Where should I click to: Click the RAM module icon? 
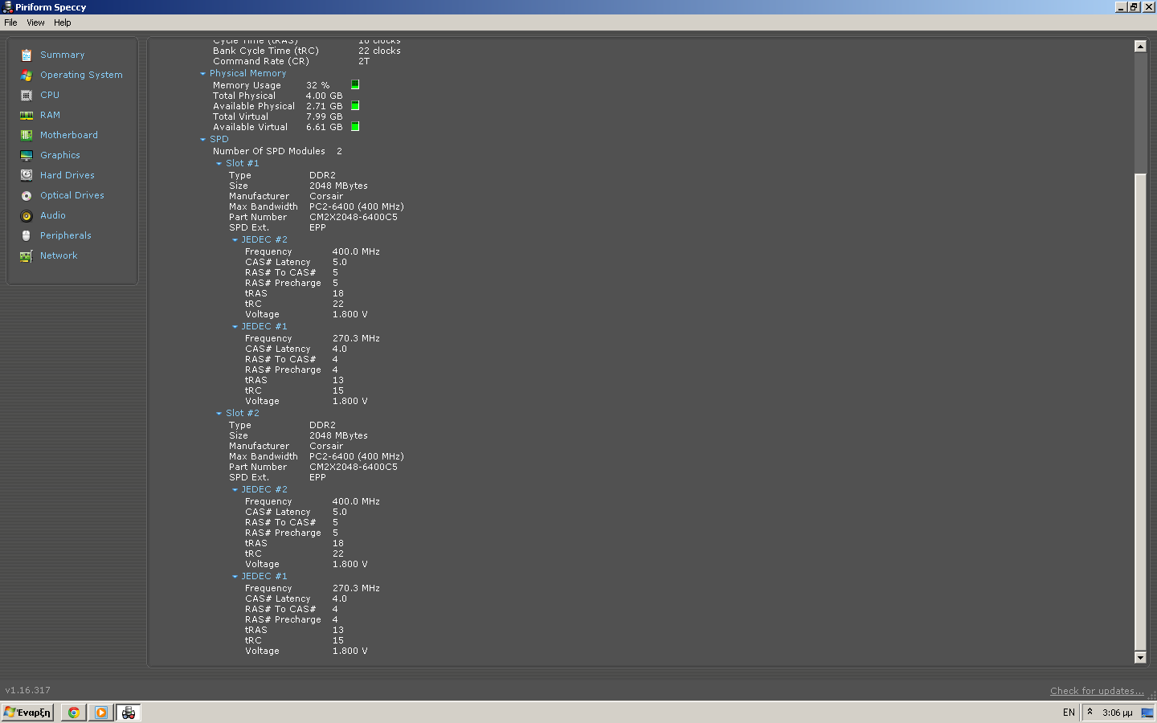(27, 115)
